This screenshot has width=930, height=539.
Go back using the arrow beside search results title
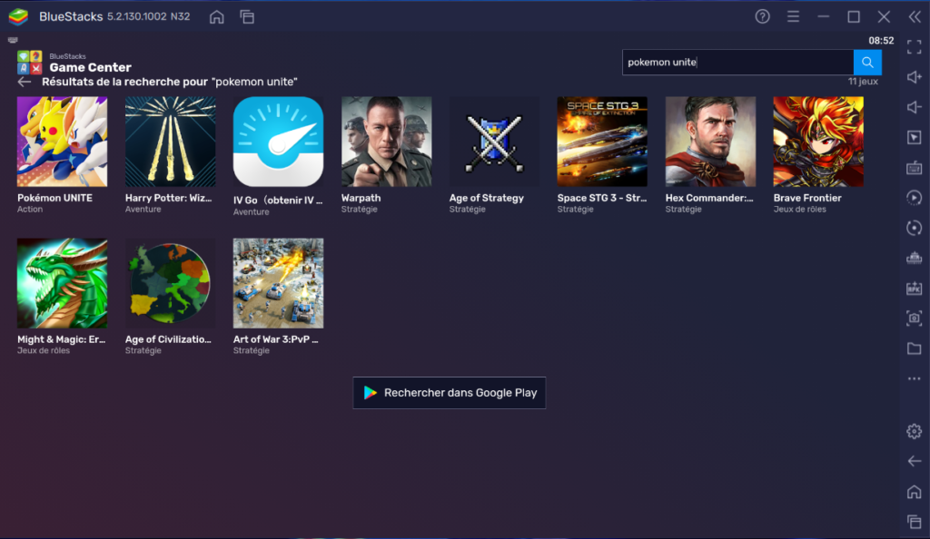(25, 82)
